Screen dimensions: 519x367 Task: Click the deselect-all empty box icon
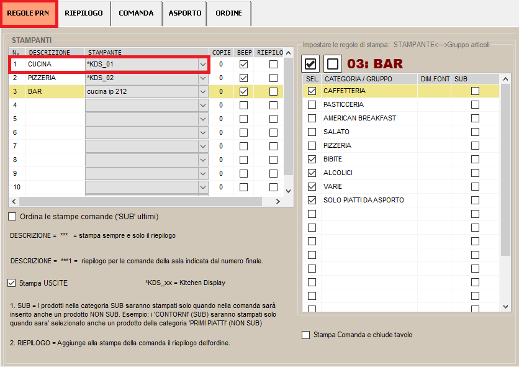(x=333, y=63)
